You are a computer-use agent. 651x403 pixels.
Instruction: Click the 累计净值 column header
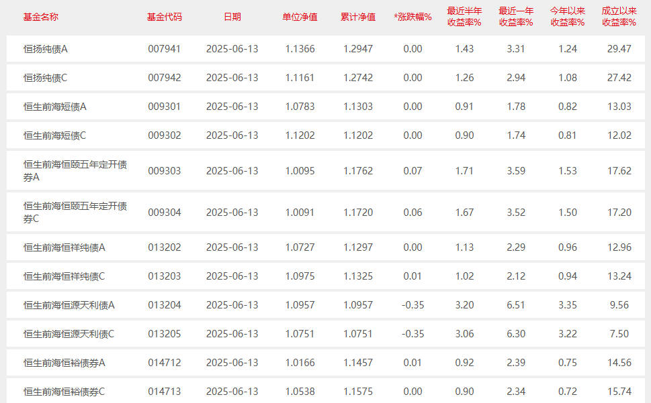click(358, 17)
